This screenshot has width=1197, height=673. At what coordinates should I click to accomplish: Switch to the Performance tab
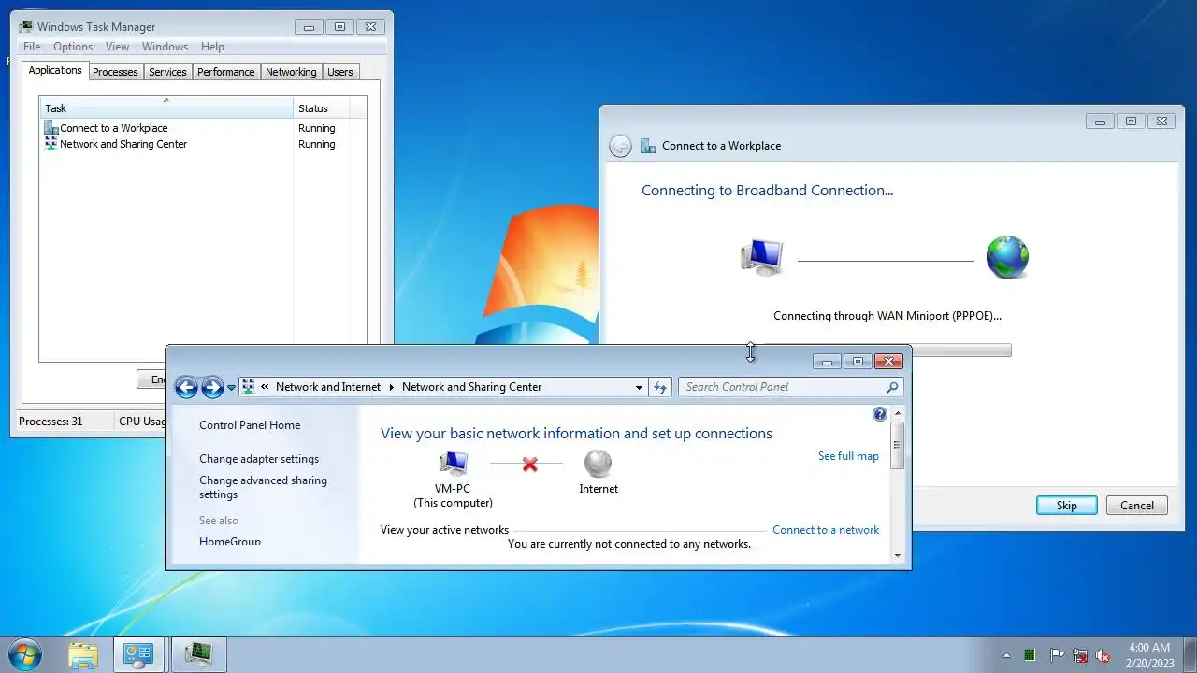(x=225, y=72)
